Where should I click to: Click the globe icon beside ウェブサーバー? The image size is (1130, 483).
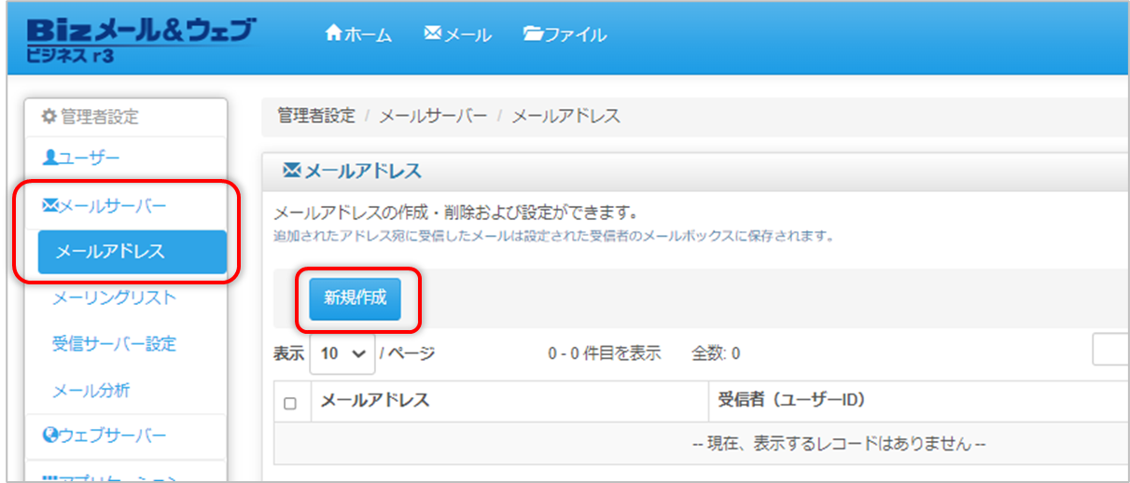click(50, 435)
